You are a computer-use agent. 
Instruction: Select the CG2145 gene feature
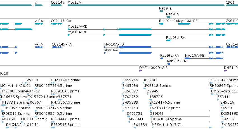(56, 5)
